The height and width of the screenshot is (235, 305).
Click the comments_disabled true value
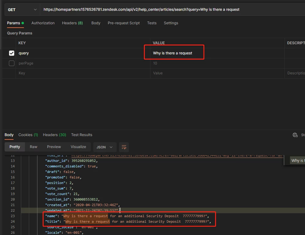pyautogui.click(x=92, y=166)
